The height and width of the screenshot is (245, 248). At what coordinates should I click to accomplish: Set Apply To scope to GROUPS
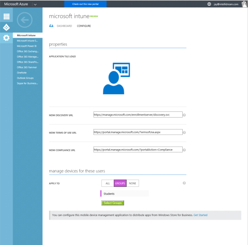(x=120, y=183)
